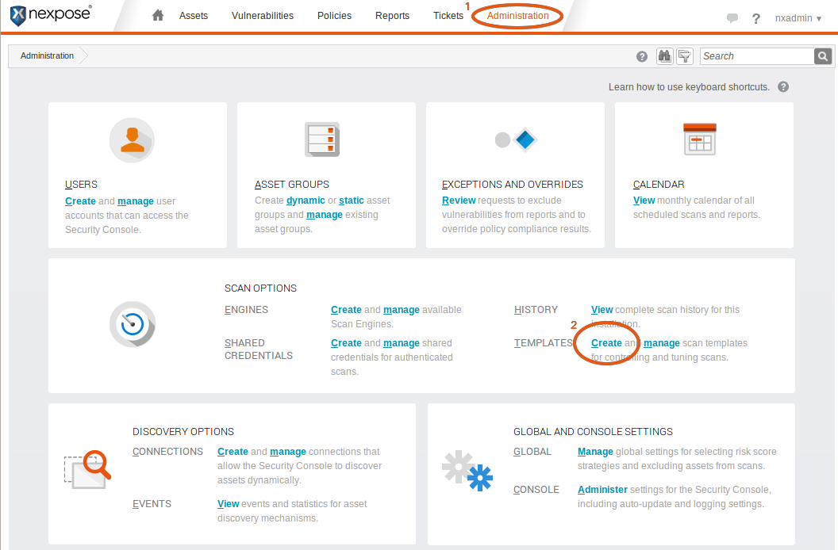Screen dimensions: 838x550
Task: Click the Asset Groups server icon
Action: [x=321, y=139]
